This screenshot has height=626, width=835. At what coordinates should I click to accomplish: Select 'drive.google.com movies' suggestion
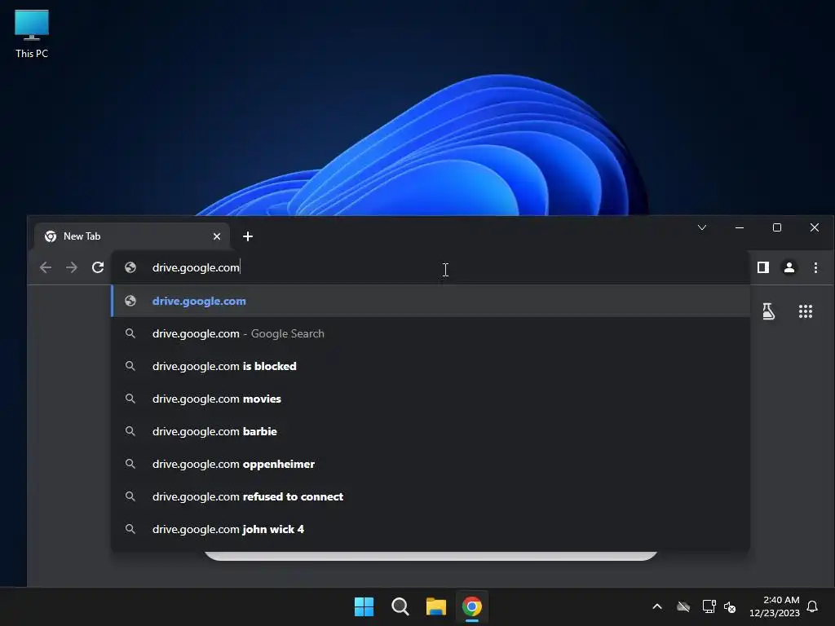pyautogui.click(x=431, y=399)
